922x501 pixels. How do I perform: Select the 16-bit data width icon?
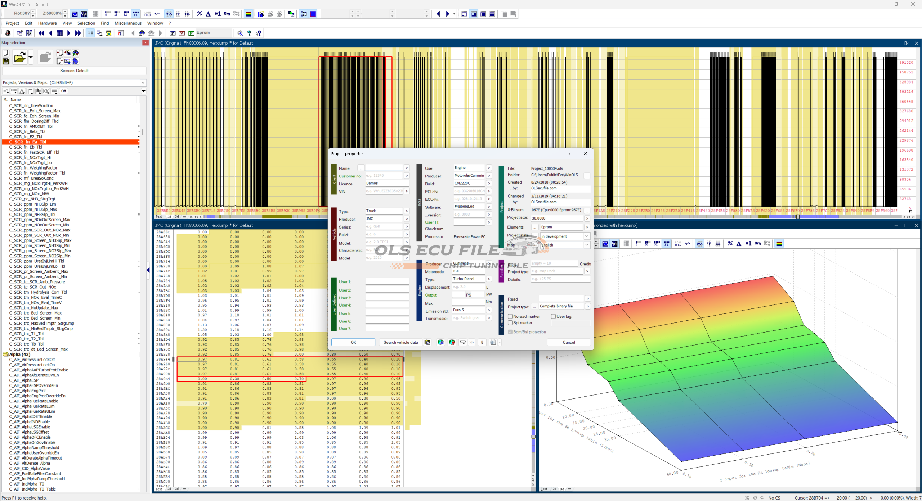click(x=116, y=14)
